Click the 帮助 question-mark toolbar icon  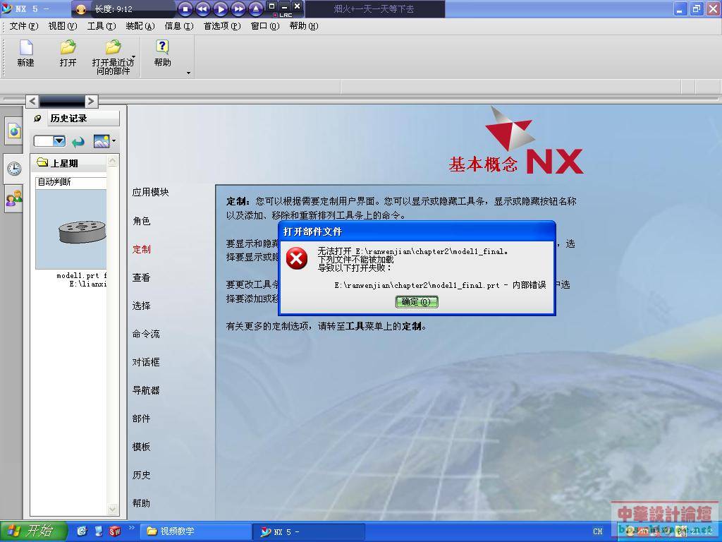[x=162, y=47]
